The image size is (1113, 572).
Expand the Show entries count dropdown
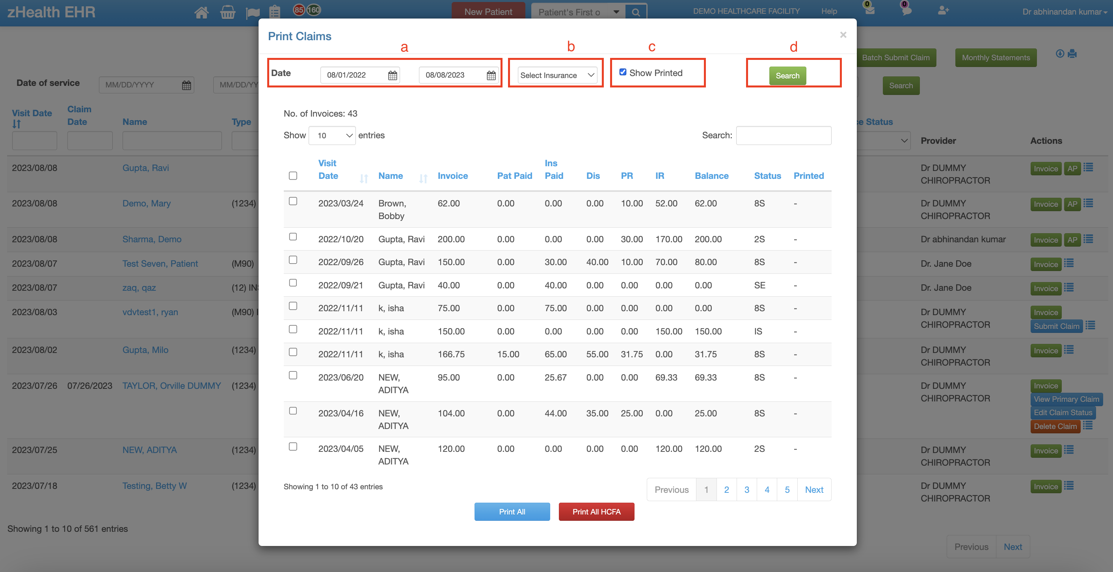tap(332, 136)
